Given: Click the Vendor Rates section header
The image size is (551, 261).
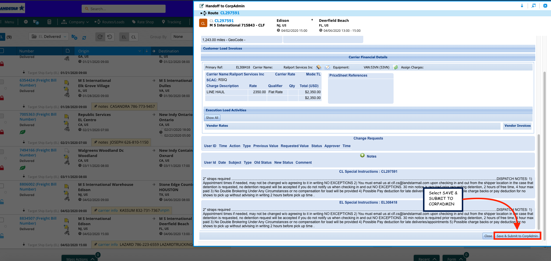Looking at the screenshot, I should pos(352,126).
